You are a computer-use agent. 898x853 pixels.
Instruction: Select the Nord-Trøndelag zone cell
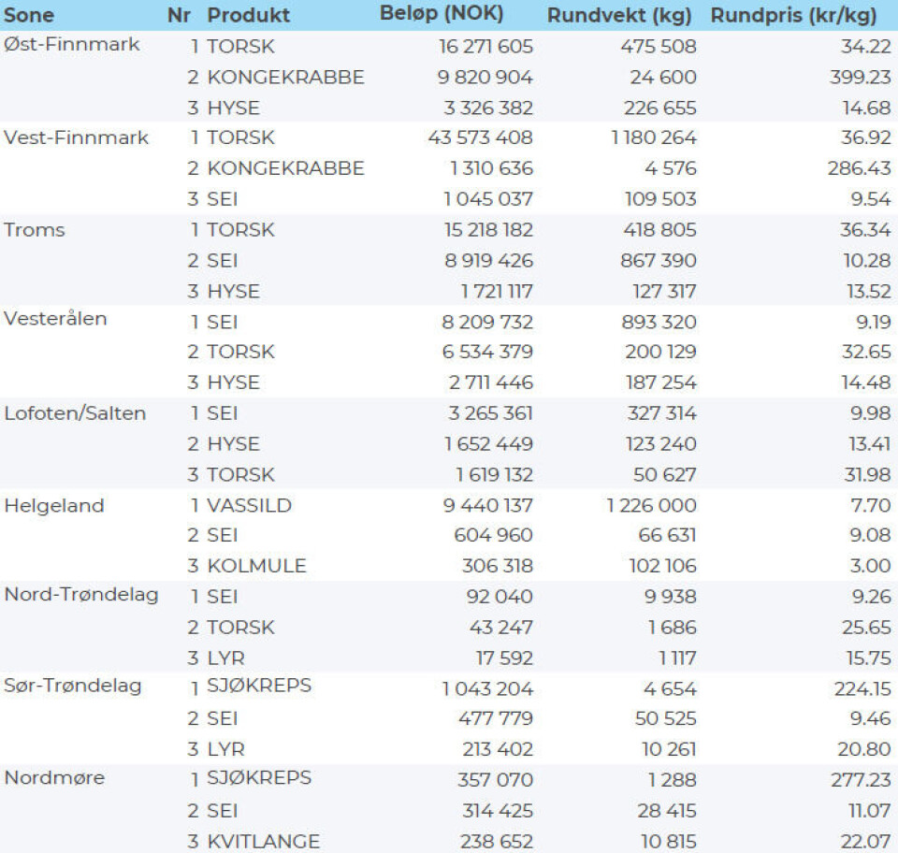click(81, 595)
